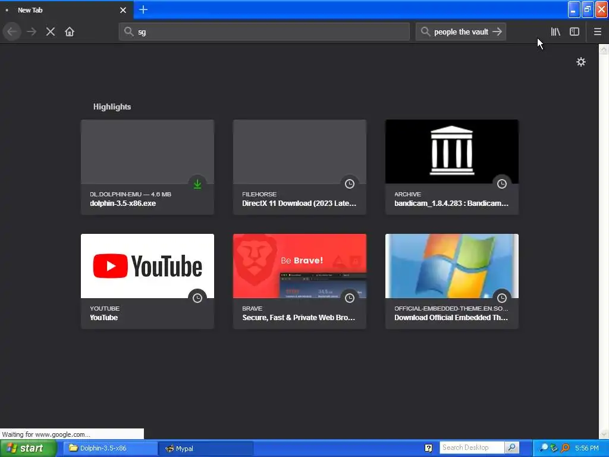Viewport: 609px width, 457px height.
Task: Click the history clock on Filehorse card
Action: click(x=350, y=184)
